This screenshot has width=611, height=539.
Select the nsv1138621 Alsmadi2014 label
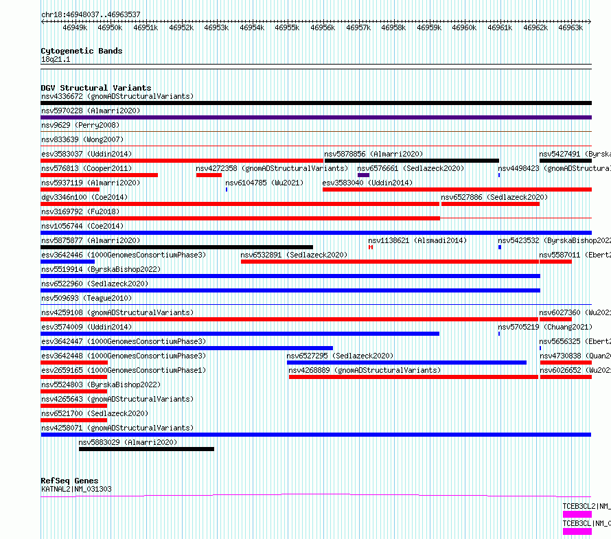[x=417, y=240]
